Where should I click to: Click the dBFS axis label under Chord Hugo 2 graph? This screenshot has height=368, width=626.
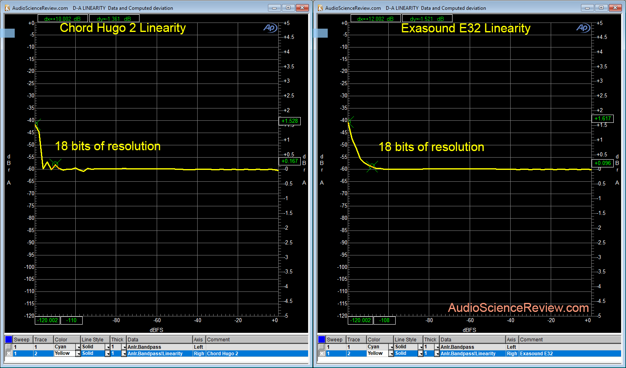[x=156, y=330]
